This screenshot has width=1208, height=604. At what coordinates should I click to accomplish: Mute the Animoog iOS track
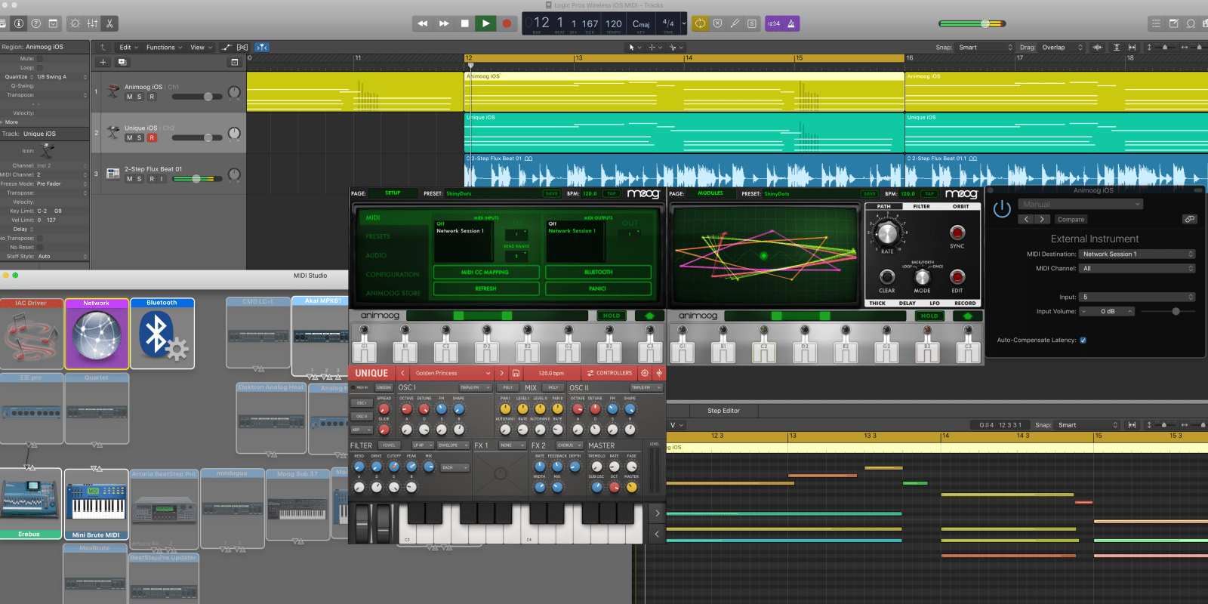[x=129, y=97]
